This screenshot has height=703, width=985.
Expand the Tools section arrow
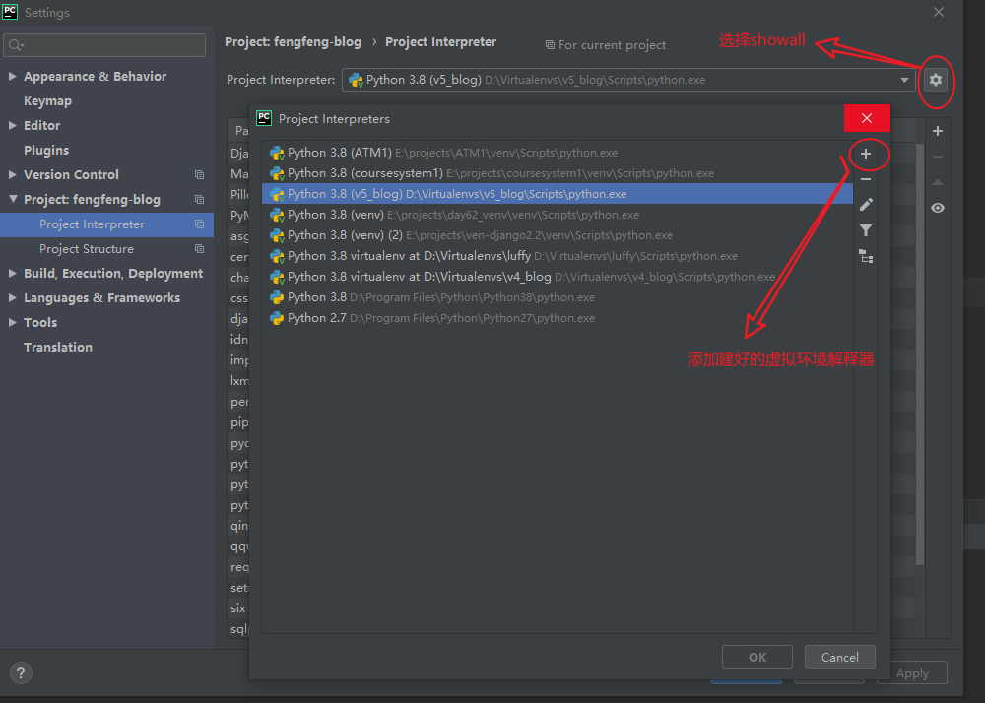point(12,322)
